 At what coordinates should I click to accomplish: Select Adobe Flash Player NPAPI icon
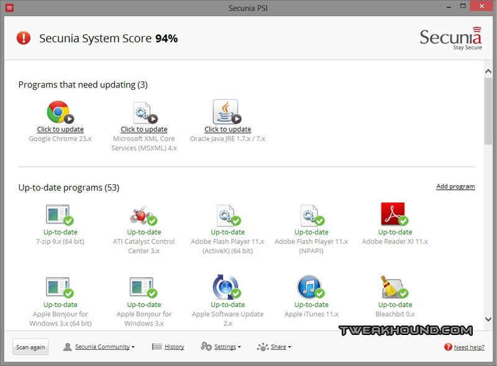(312, 215)
